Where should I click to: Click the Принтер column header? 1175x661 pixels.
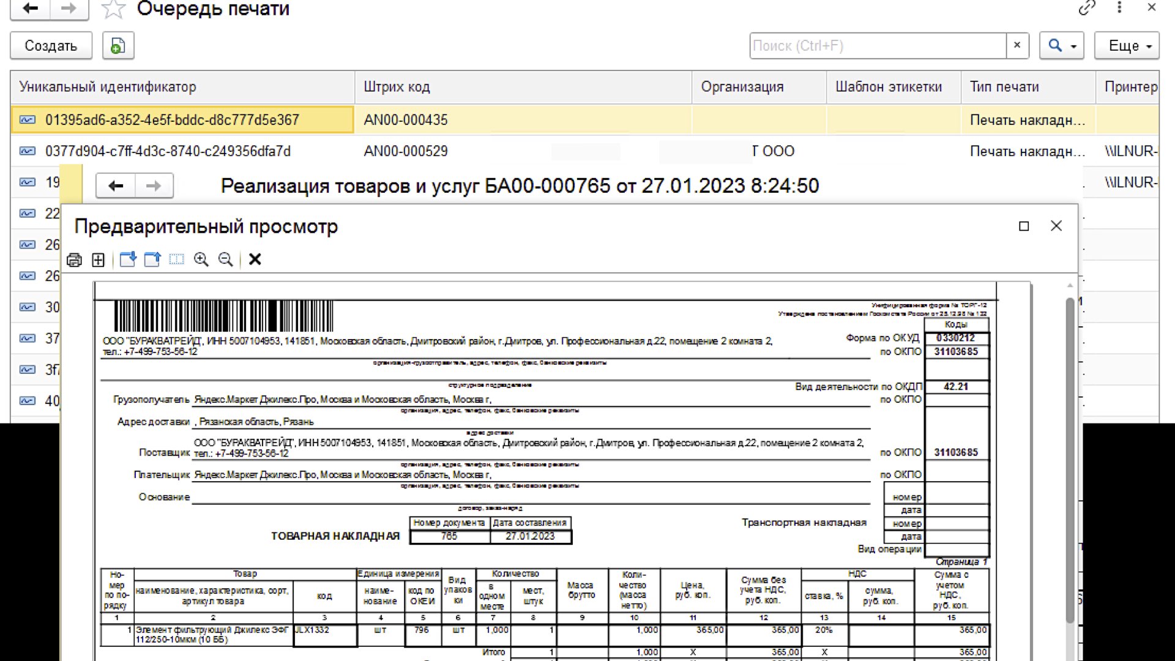pyautogui.click(x=1127, y=87)
